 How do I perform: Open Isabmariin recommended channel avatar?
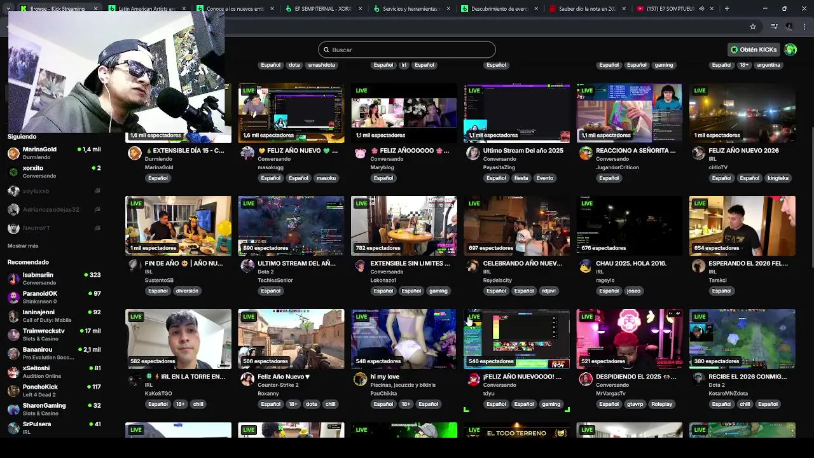click(13, 279)
